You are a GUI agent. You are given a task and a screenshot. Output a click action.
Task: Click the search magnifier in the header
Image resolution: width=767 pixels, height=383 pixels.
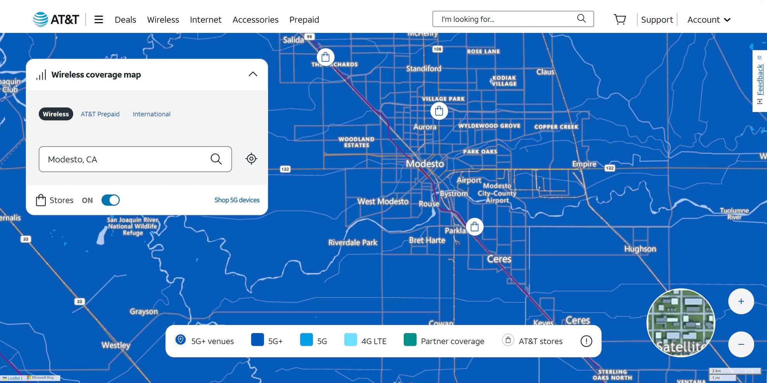pyautogui.click(x=581, y=19)
